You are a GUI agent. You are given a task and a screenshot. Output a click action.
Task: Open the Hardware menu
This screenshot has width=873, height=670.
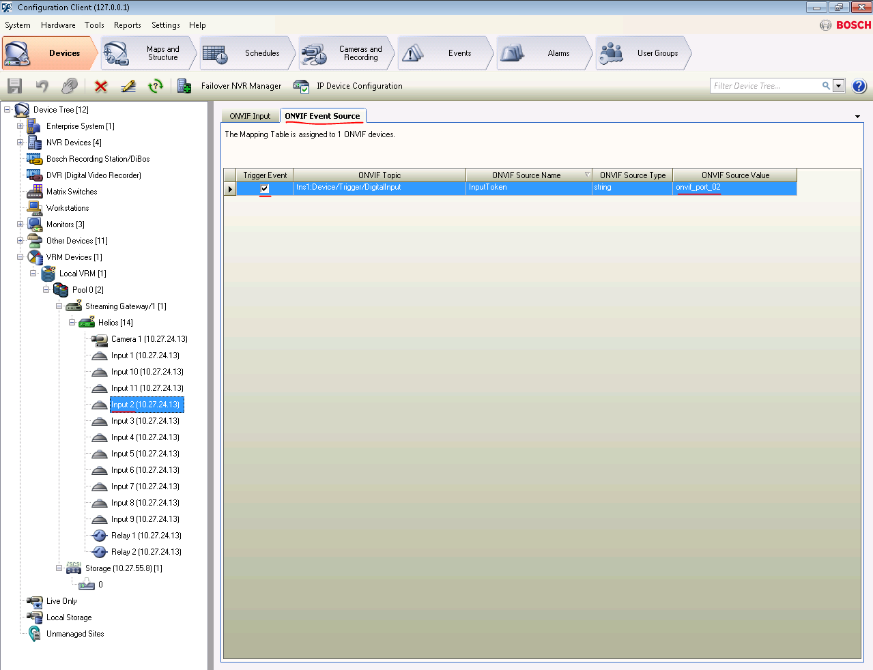coord(58,25)
